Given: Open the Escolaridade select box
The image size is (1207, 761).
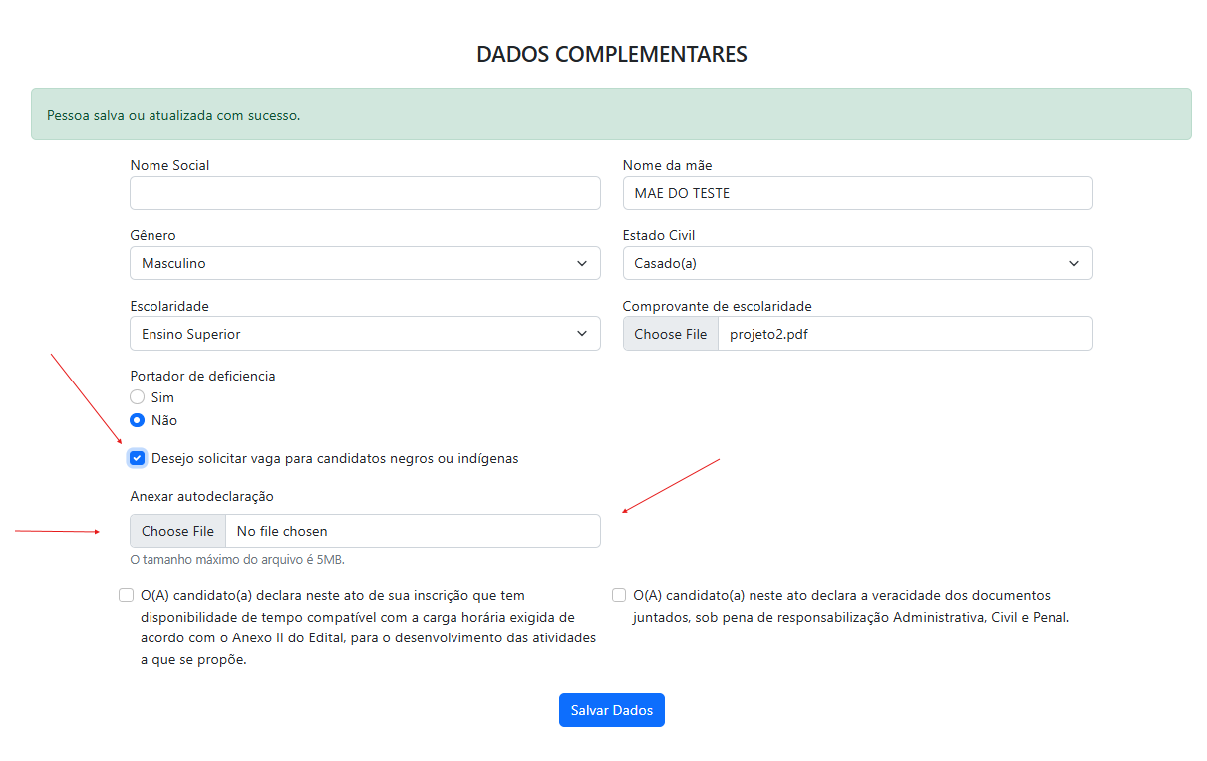Looking at the screenshot, I should [x=365, y=334].
